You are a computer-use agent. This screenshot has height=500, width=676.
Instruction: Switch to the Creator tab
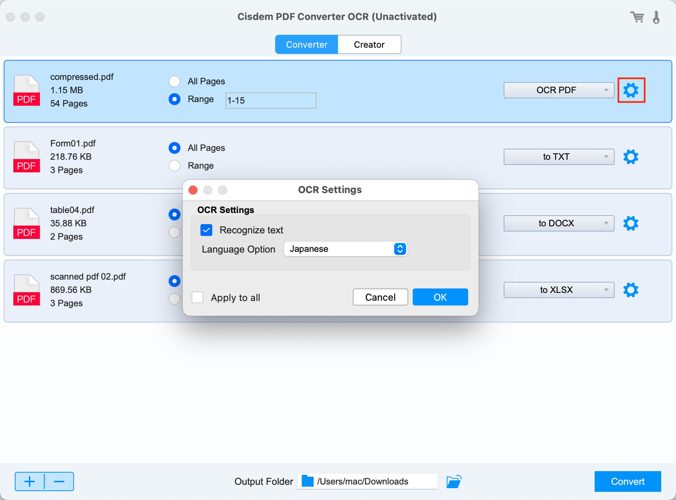(369, 44)
